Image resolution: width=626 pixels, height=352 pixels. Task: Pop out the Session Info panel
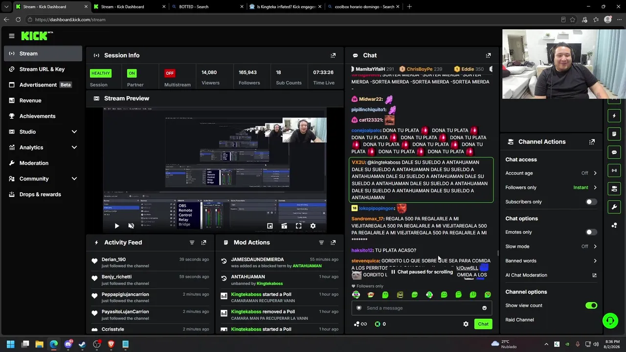333,55
